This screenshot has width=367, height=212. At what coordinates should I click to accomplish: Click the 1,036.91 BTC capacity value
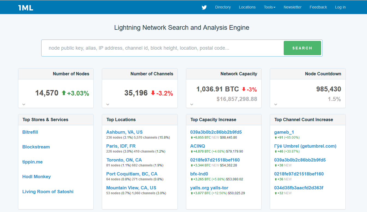pyautogui.click(x=218, y=89)
